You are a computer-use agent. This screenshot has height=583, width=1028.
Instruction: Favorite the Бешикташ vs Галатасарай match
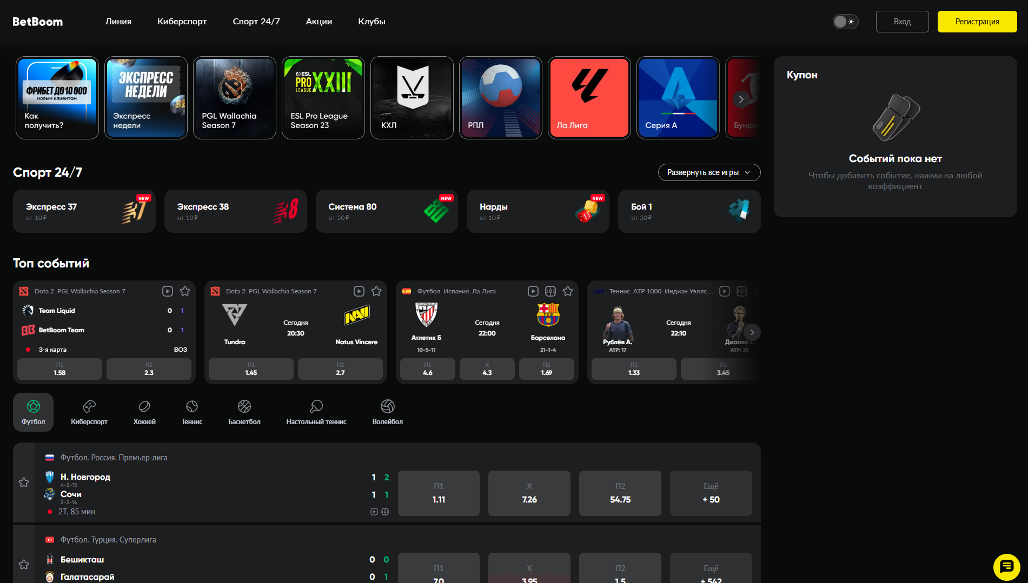coord(24,565)
